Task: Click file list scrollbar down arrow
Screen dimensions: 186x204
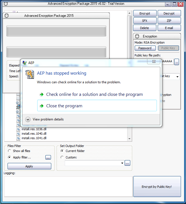Action: (129, 139)
